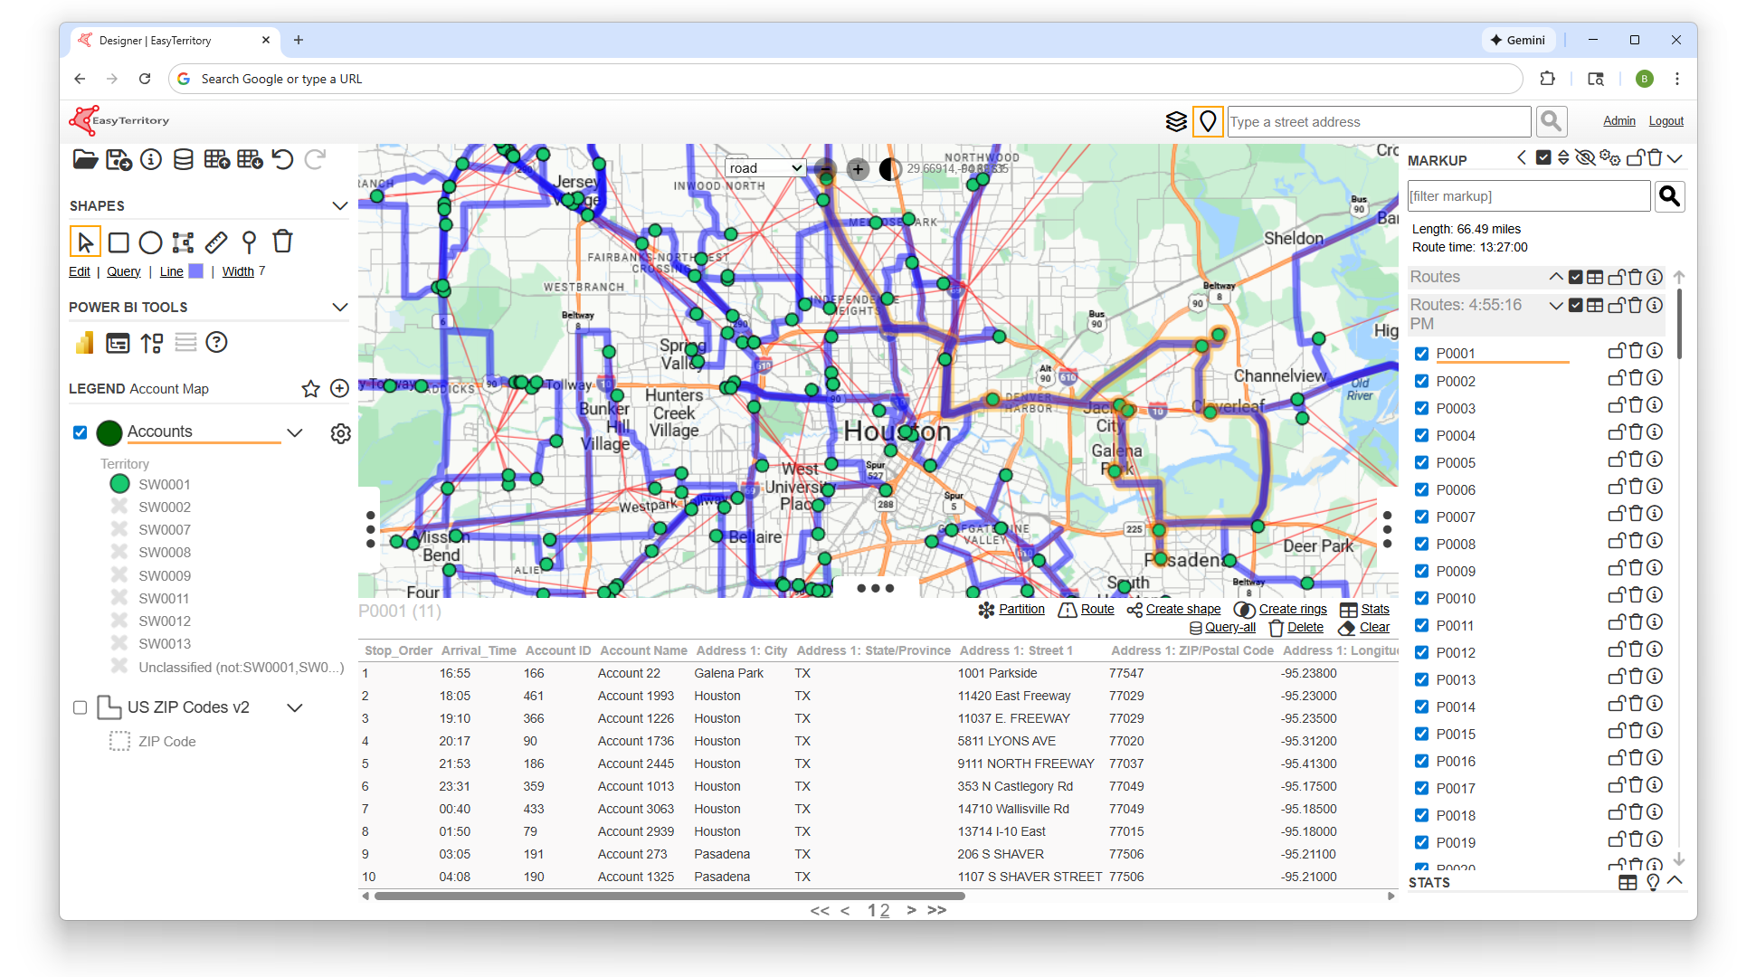This screenshot has width=1737, height=977.
Task: Delete route P0003 with trash icon
Action: coord(1636,405)
